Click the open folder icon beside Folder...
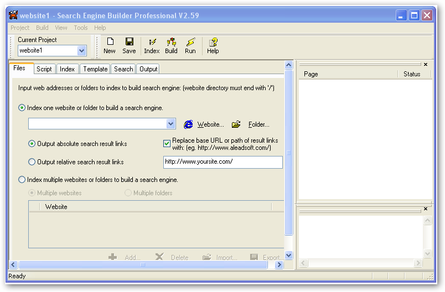Screen dimensions: 445x292 [x=236, y=124]
